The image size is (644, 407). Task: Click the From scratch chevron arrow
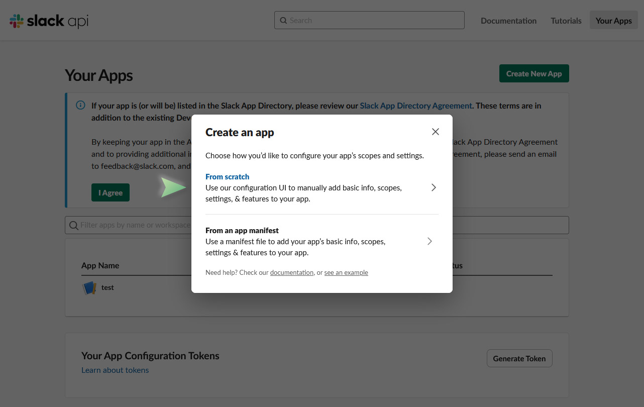click(434, 187)
